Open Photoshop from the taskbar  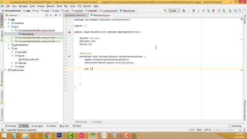click(x=59, y=136)
